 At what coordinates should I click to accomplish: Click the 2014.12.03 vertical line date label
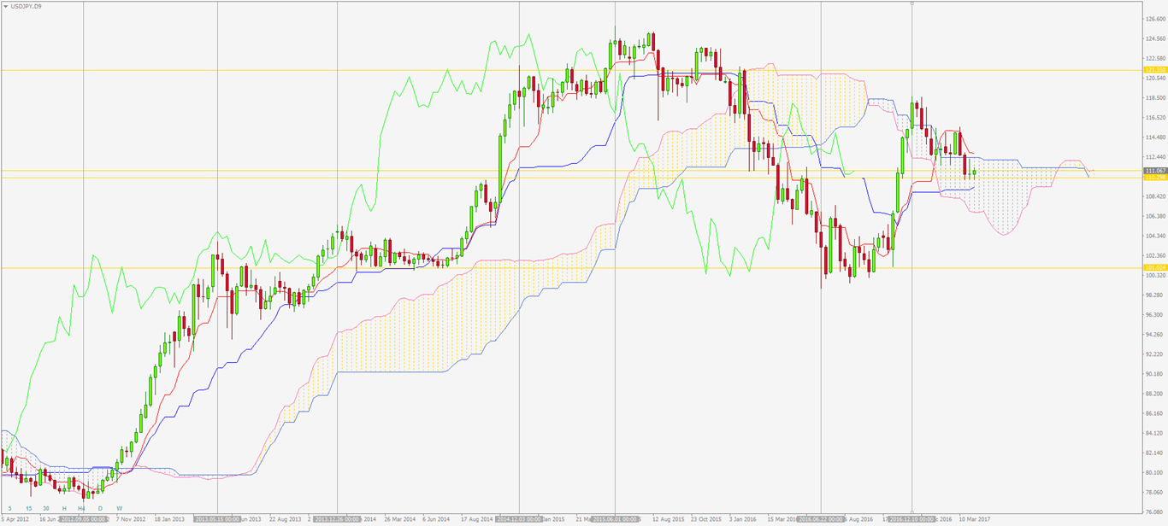pyautogui.click(x=519, y=519)
